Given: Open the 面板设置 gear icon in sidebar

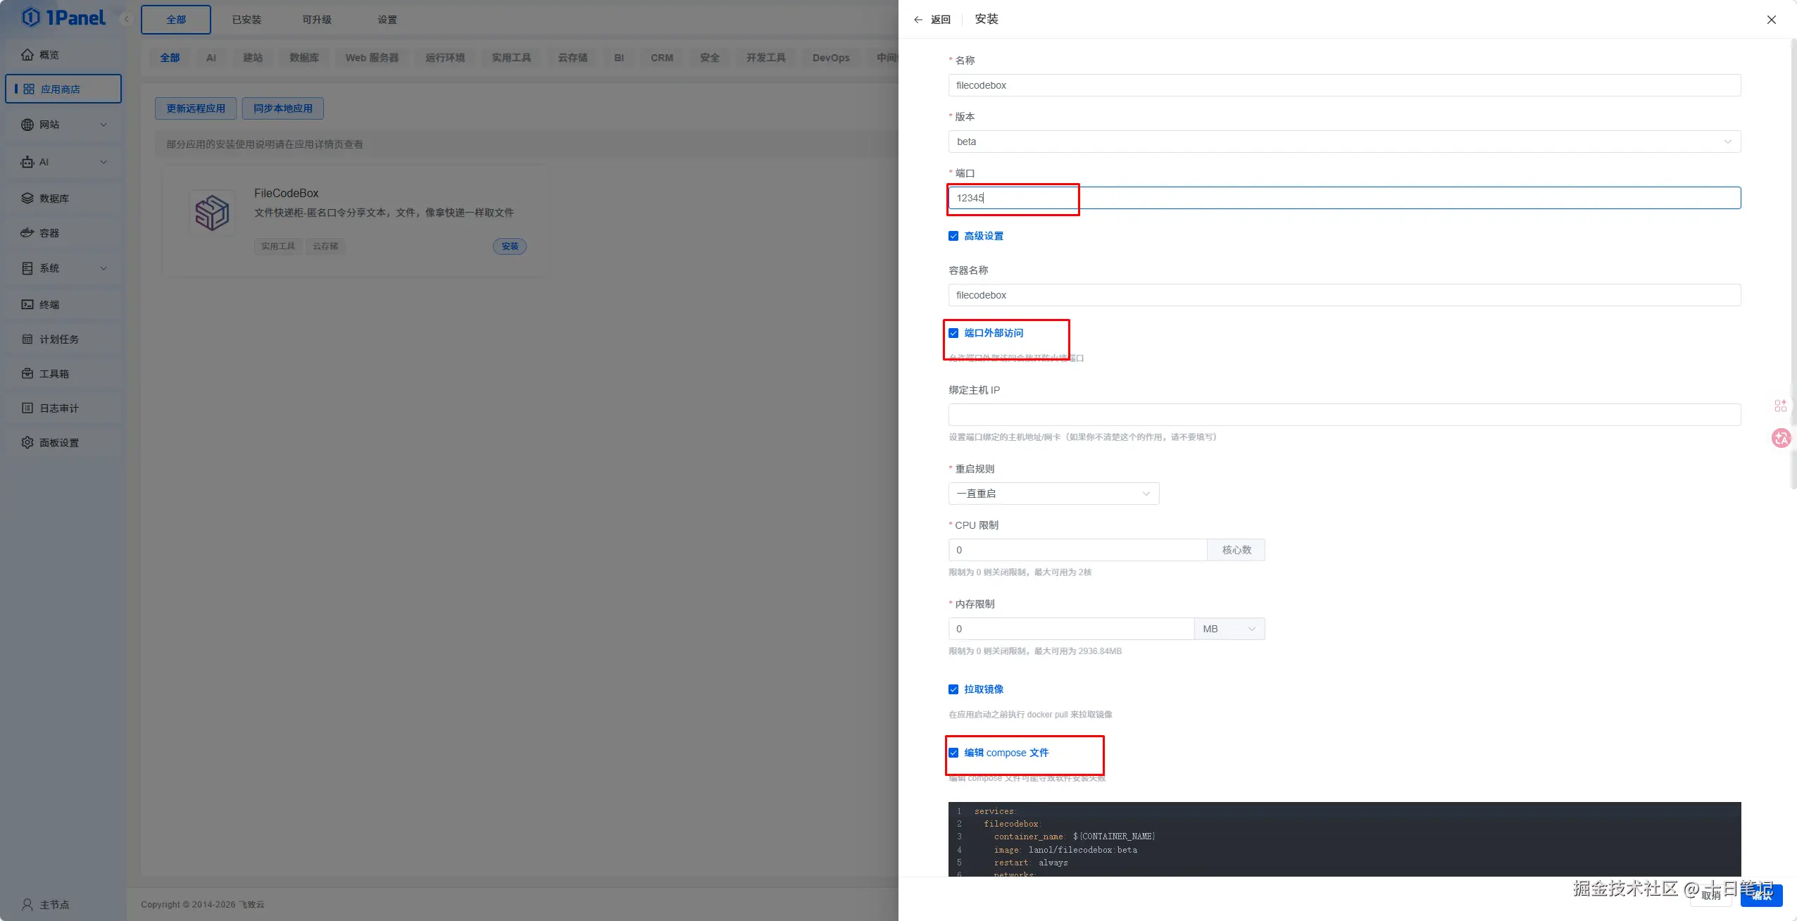Looking at the screenshot, I should (27, 442).
